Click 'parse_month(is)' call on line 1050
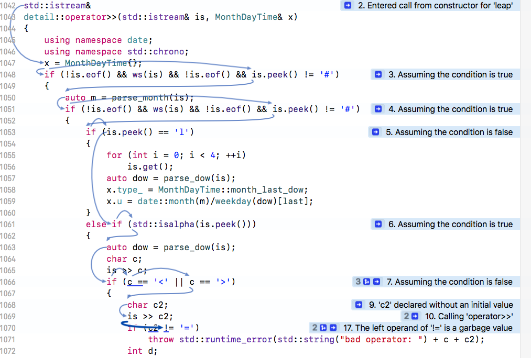 [x=150, y=97]
